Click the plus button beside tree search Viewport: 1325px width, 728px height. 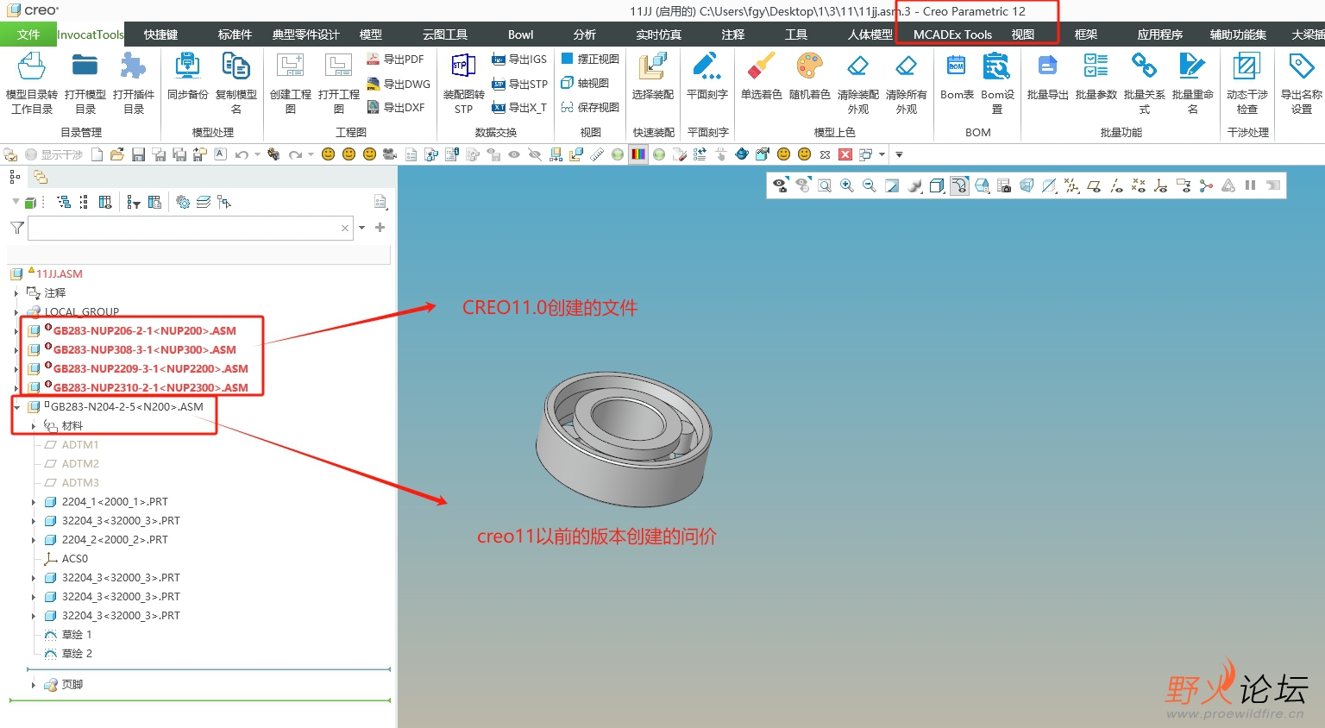point(380,228)
